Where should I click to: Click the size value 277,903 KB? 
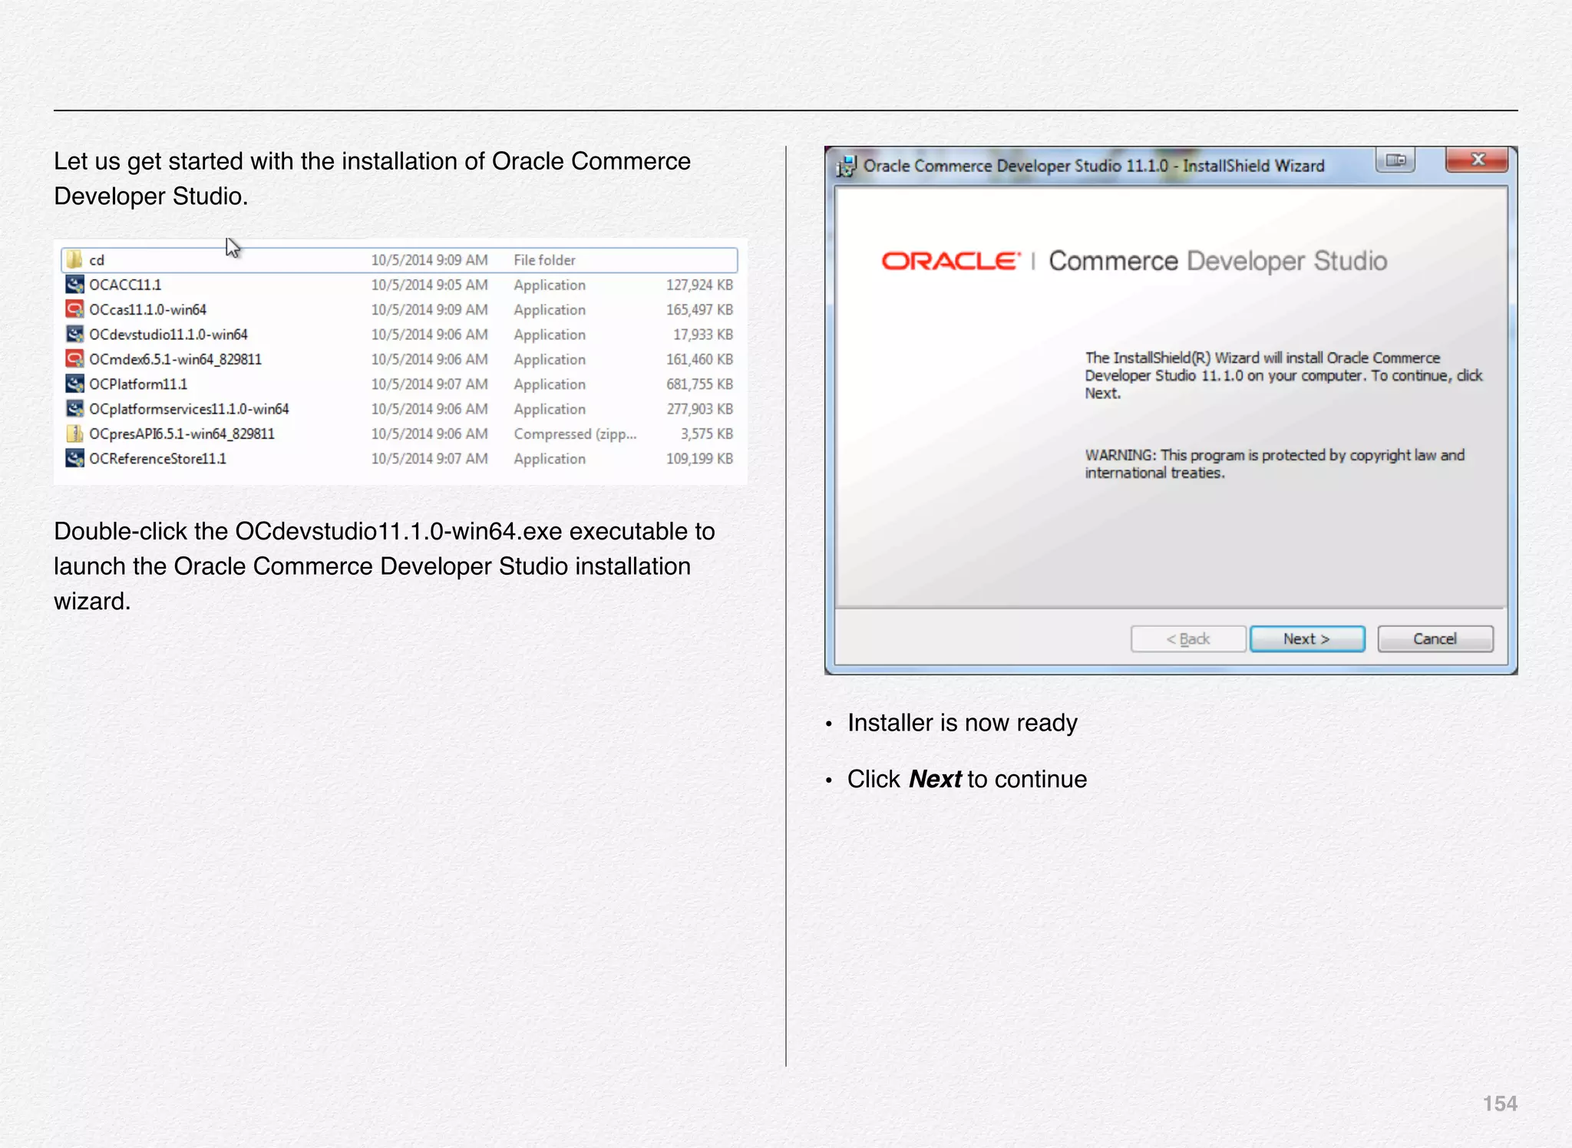(700, 409)
